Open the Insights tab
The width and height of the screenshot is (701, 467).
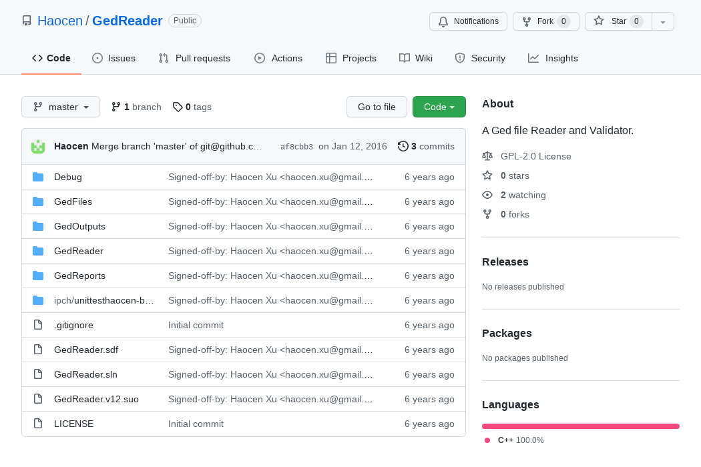click(x=553, y=58)
